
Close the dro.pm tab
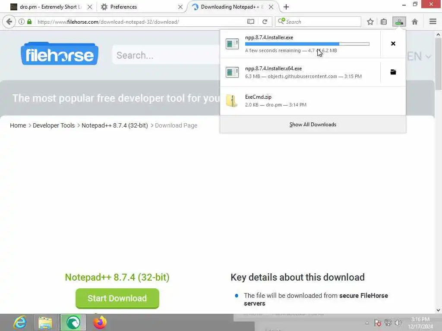tap(90, 7)
